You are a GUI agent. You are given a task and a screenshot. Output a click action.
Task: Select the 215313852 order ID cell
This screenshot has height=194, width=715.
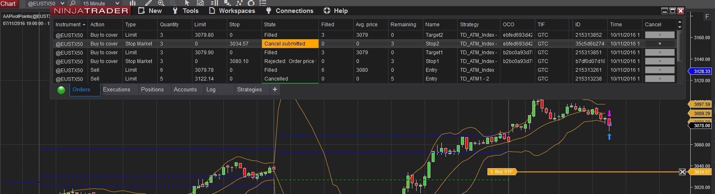pyautogui.click(x=590, y=35)
